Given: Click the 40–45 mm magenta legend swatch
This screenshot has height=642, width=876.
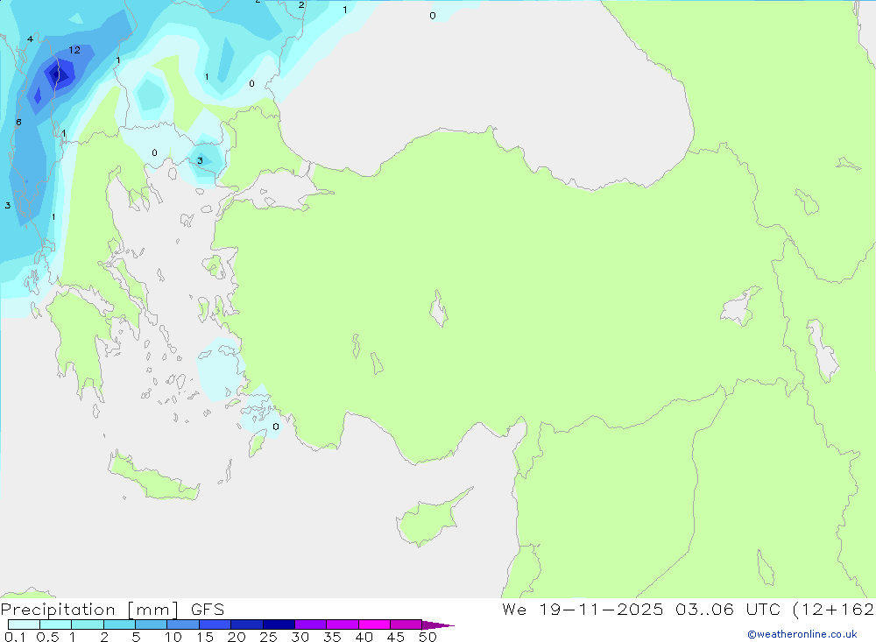Looking at the screenshot, I should pyautogui.click(x=374, y=624).
